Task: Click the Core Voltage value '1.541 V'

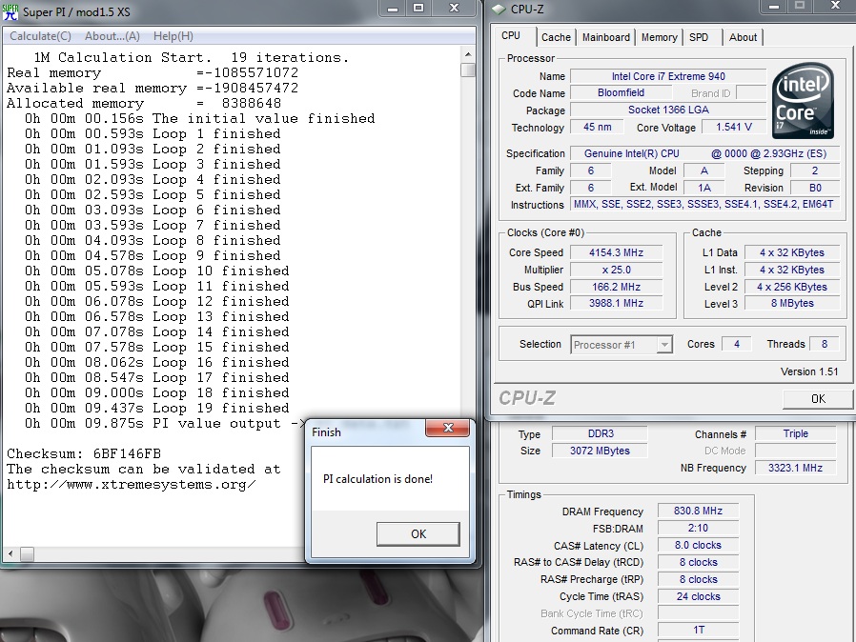Action: (x=734, y=127)
